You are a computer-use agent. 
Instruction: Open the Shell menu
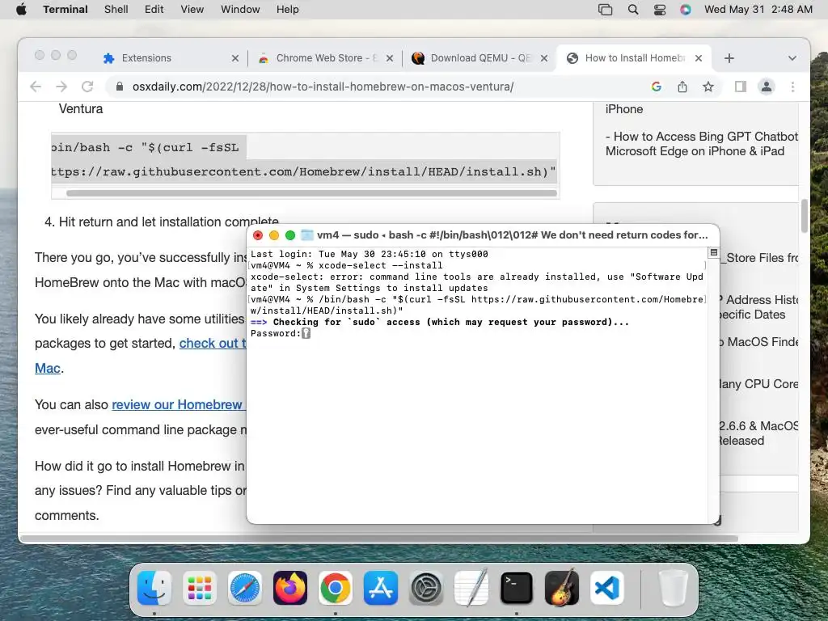point(116,10)
